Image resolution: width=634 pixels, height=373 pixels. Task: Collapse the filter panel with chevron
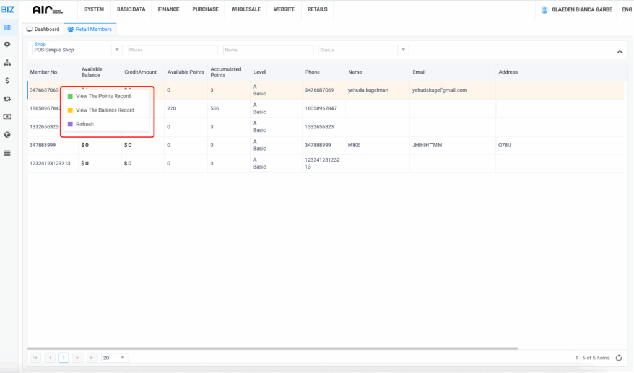click(x=620, y=52)
